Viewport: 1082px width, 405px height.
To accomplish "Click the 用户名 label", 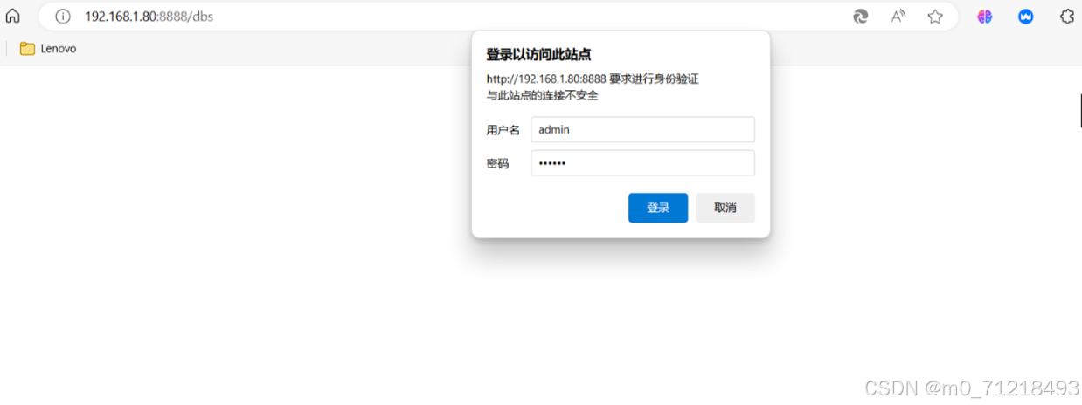I will 503,130.
